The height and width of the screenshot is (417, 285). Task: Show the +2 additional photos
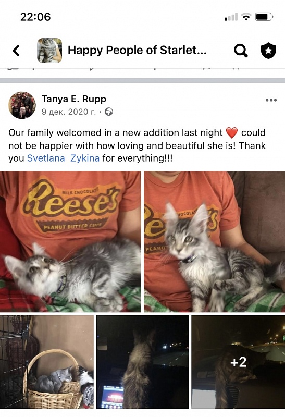(238, 362)
